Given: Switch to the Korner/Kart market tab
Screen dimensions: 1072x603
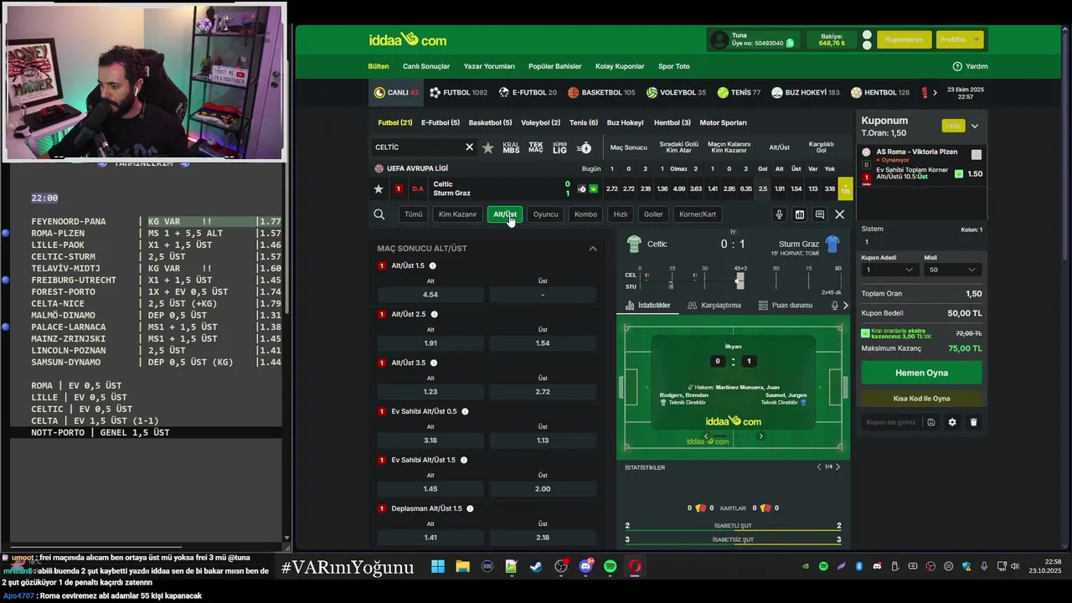Looking at the screenshot, I should point(698,214).
